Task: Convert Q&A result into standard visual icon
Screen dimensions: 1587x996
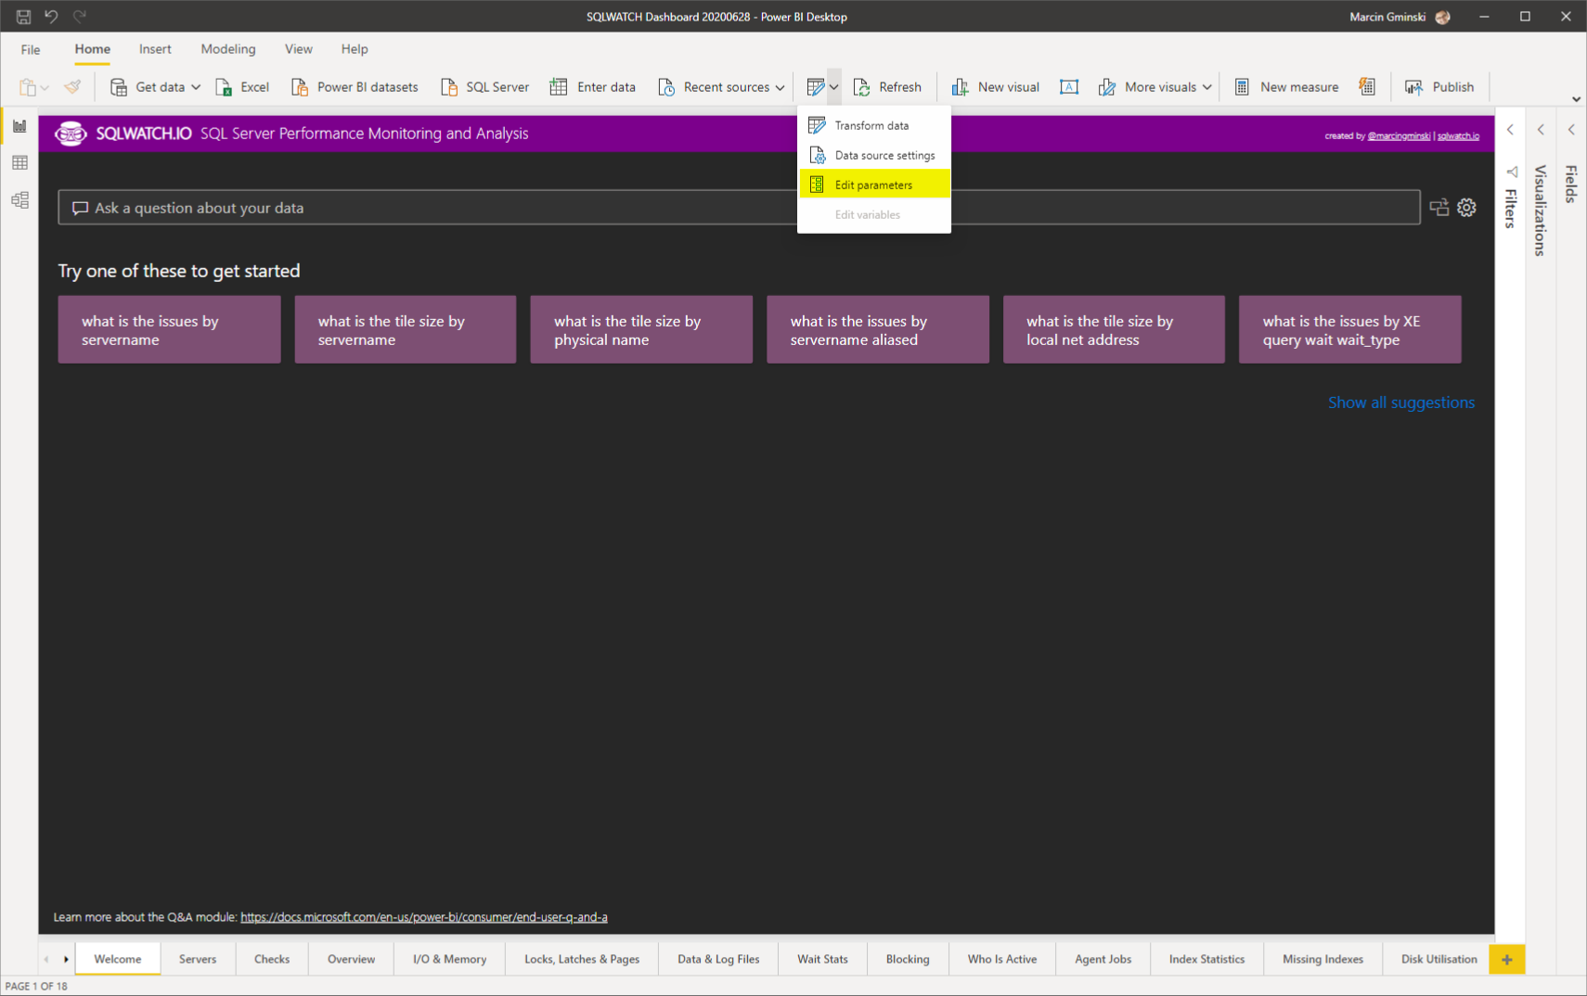Action: pos(1439,208)
